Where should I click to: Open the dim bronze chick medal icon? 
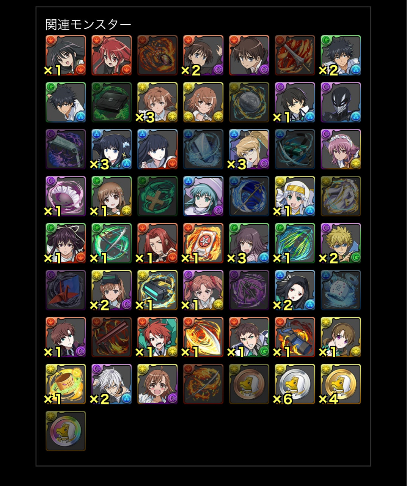[249, 384]
